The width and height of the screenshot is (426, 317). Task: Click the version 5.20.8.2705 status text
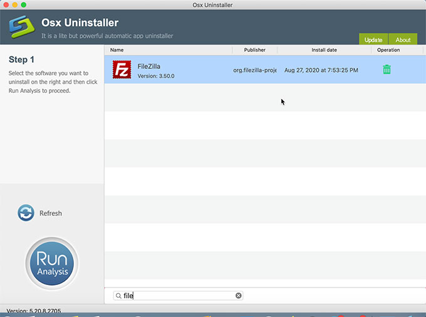pos(34,311)
